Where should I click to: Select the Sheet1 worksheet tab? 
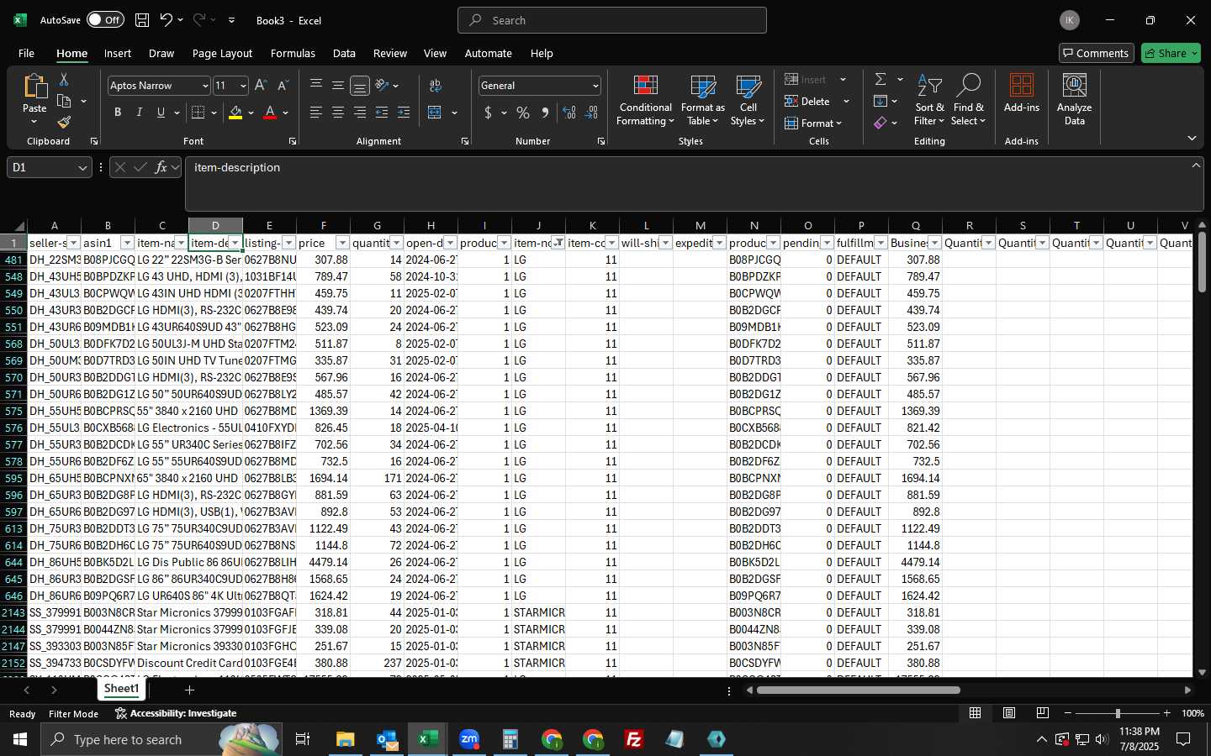click(122, 689)
